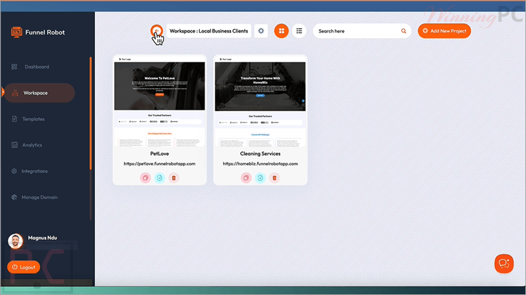Click the PetLove project title

tap(159, 153)
